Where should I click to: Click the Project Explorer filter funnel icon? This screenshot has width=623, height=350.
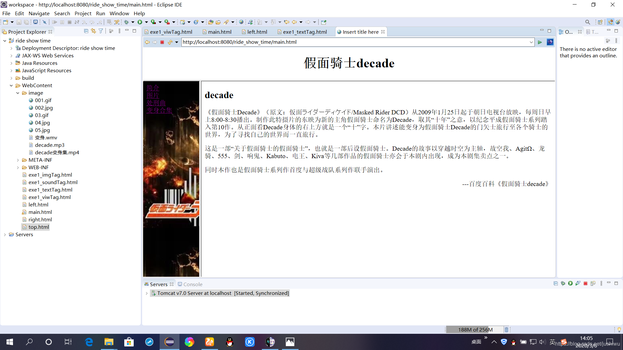click(101, 31)
